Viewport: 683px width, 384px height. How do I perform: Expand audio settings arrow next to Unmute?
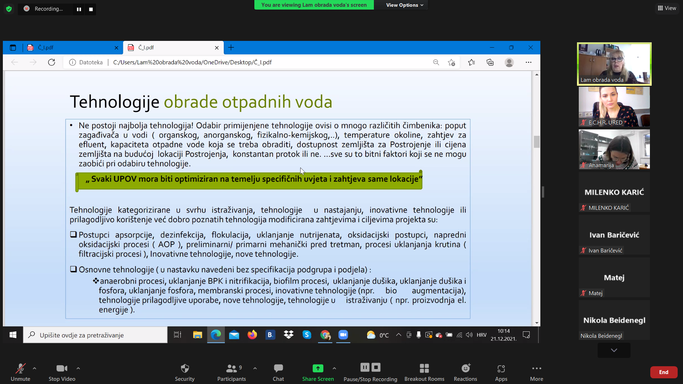35,368
